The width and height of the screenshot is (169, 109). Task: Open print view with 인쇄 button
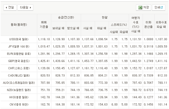(159, 8)
